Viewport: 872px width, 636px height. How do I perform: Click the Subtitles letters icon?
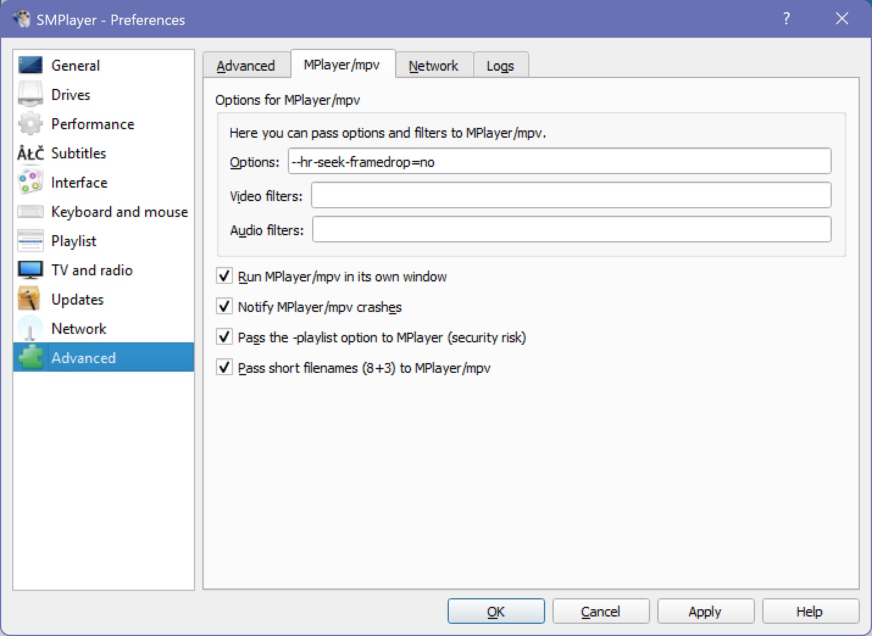point(30,153)
